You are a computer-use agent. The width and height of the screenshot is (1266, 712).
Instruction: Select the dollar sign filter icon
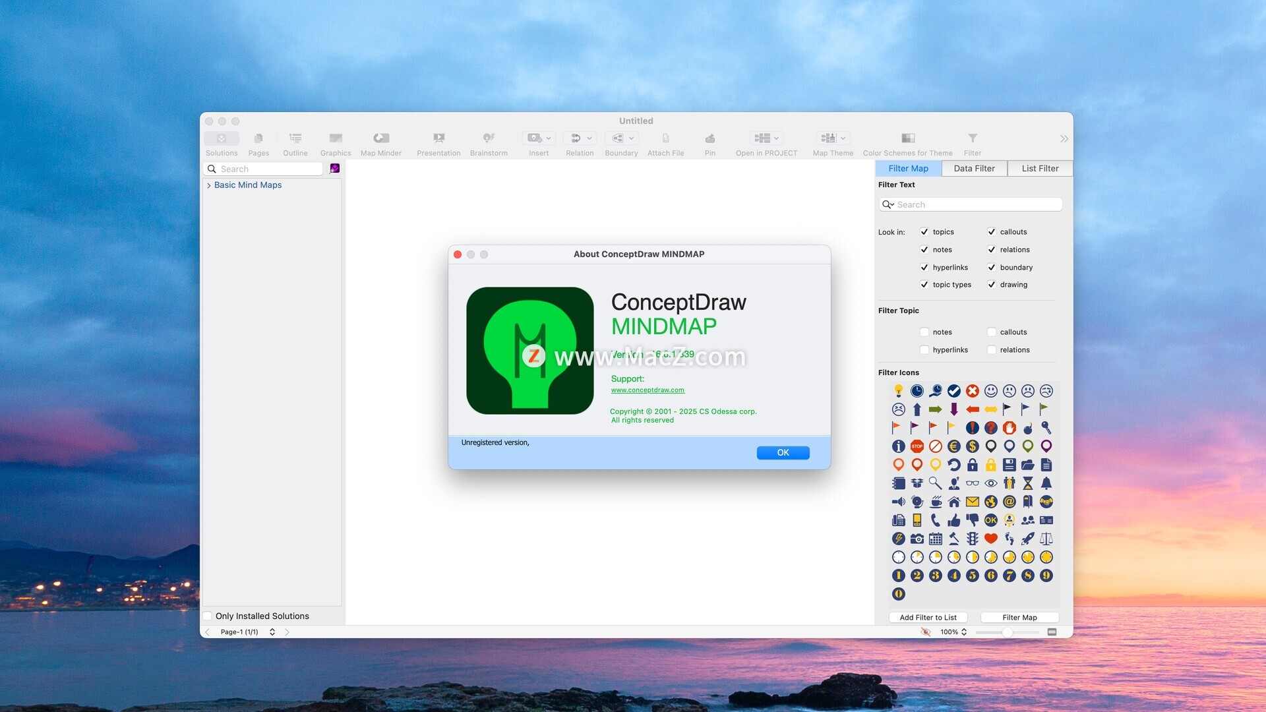point(972,446)
